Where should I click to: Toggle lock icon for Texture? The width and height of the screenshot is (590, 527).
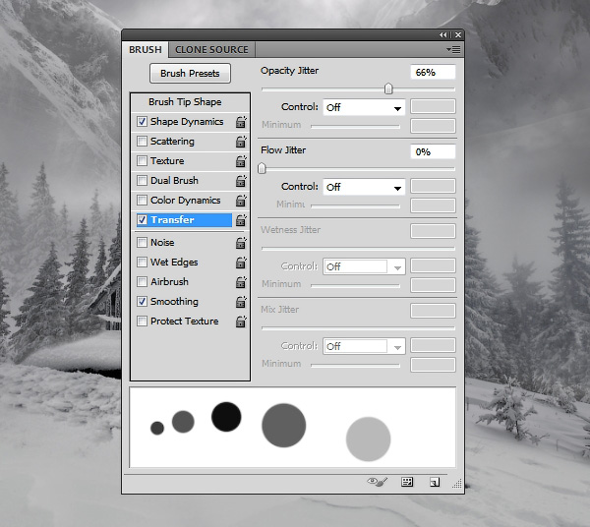click(241, 161)
